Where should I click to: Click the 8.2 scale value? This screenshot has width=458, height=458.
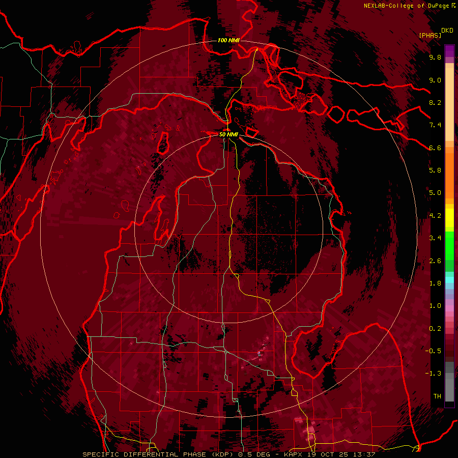[x=435, y=102]
